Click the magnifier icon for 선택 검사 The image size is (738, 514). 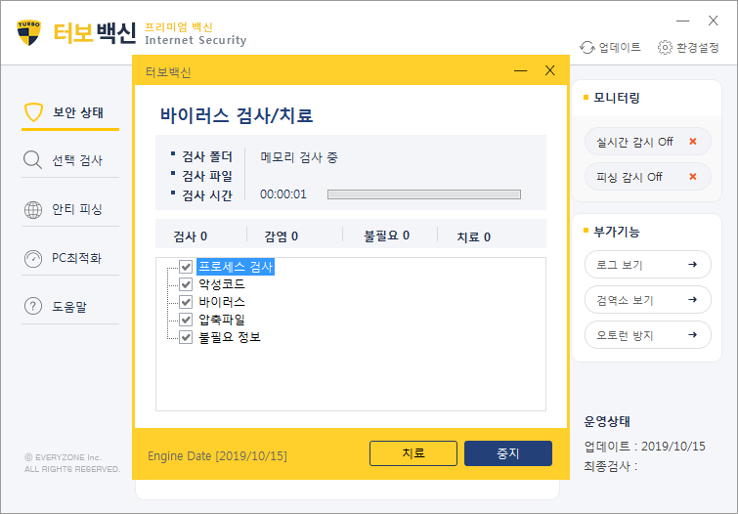(33, 160)
